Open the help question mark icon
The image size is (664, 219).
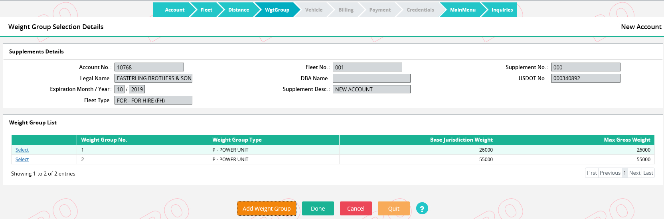tap(422, 208)
